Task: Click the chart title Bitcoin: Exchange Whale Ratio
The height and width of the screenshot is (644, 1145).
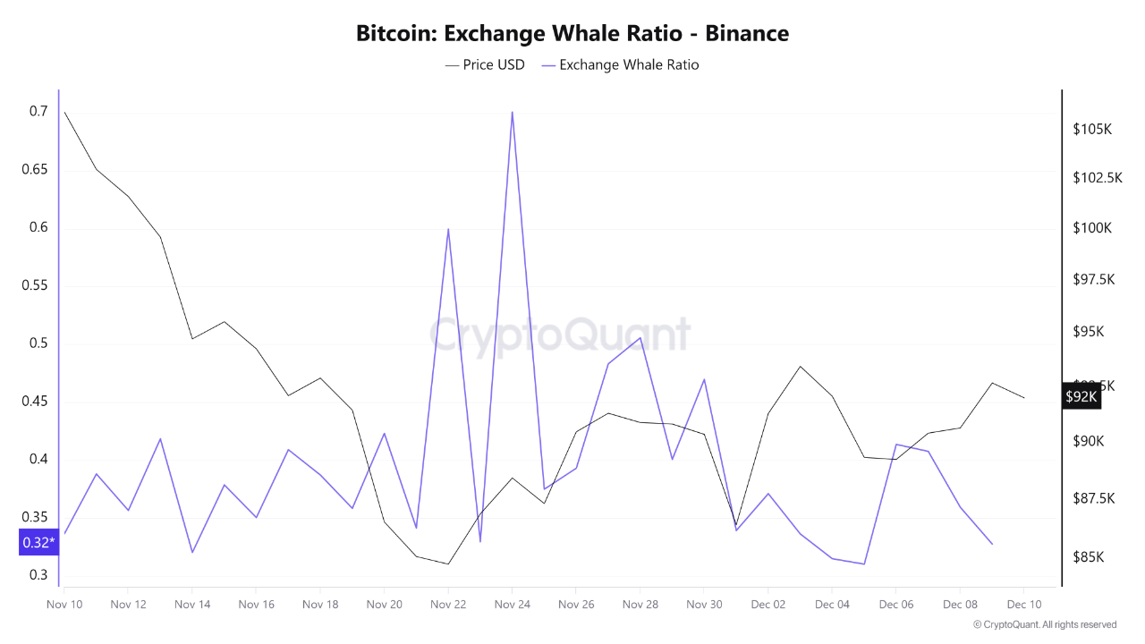Action: point(572,34)
